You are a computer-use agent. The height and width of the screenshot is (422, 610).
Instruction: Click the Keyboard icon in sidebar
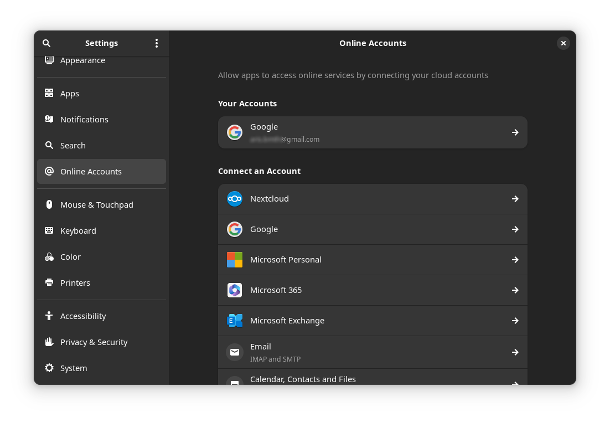(49, 230)
